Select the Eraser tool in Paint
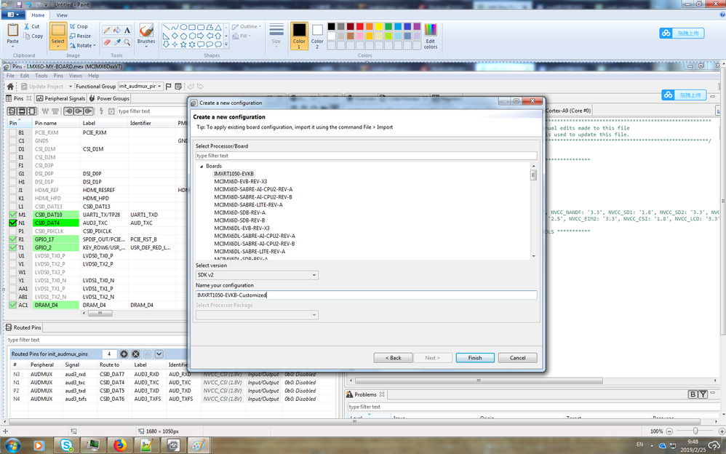The width and height of the screenshot is (726, 454). (106, 42)
